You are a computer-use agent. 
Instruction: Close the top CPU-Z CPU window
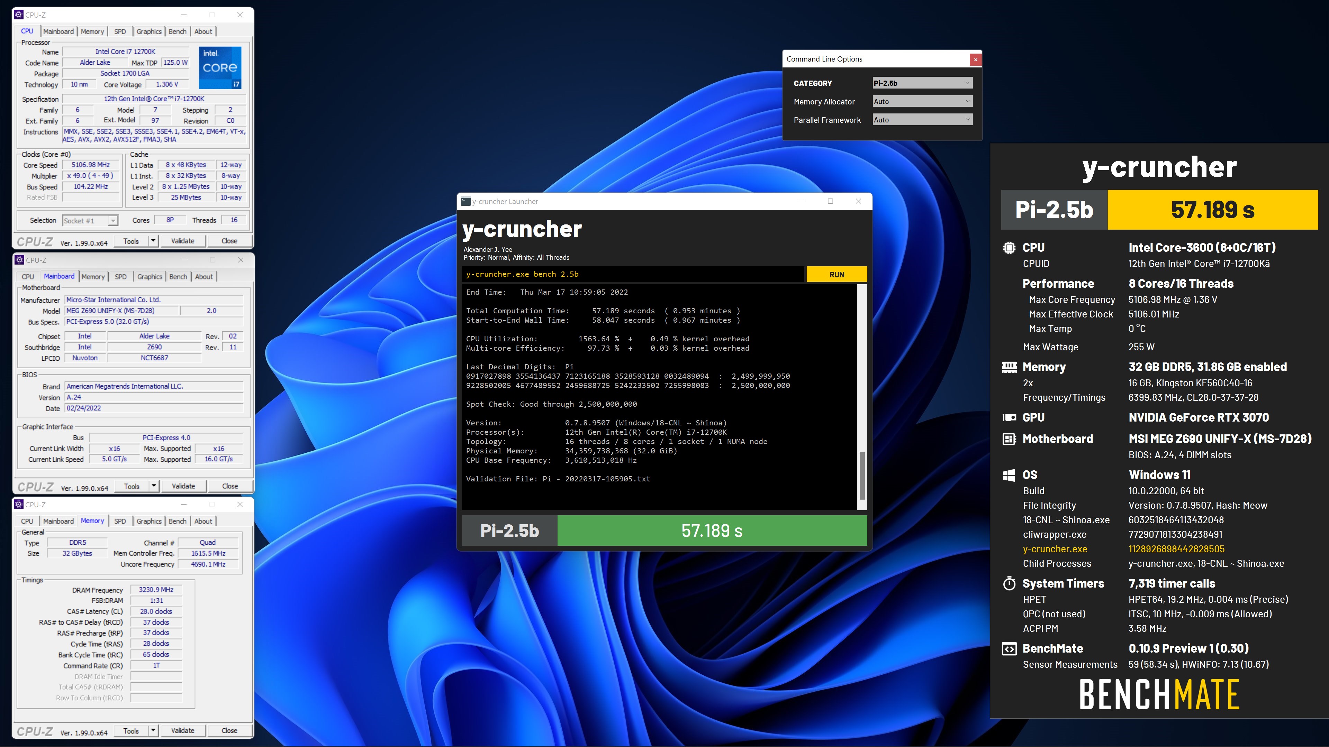click(x=240, y=15)
